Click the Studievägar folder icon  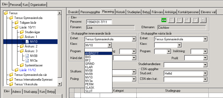[22, 32]
